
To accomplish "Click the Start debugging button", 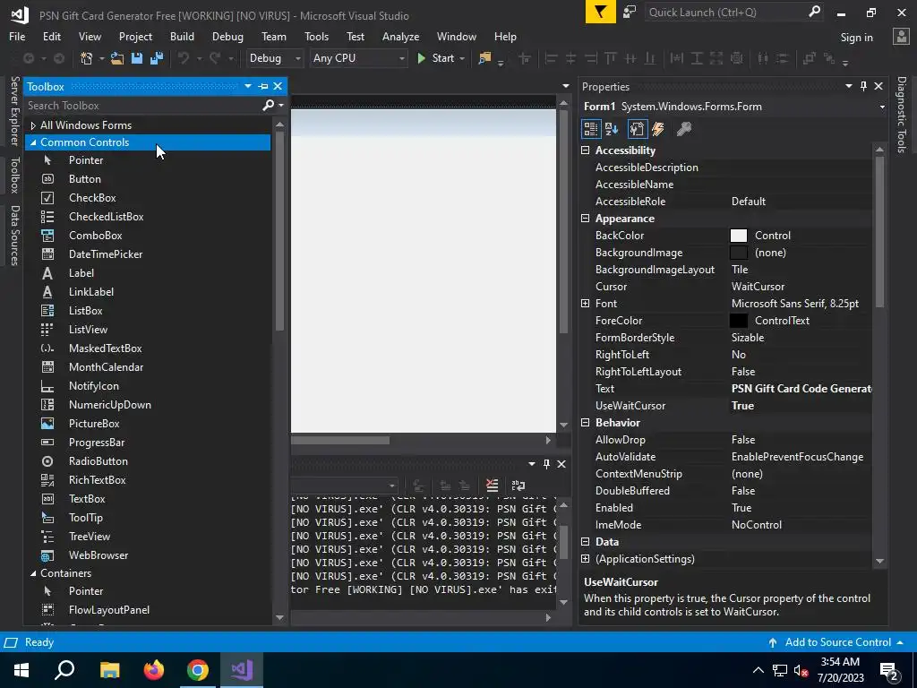I will 436,58.
